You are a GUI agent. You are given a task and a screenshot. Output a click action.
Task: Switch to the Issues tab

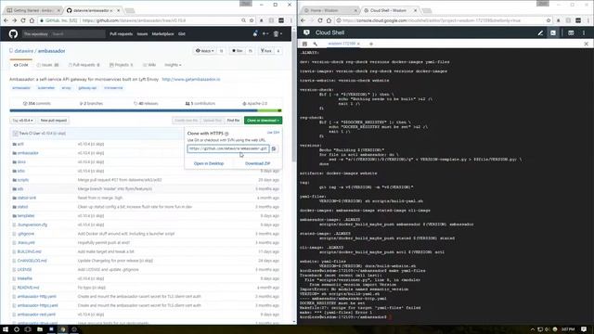(47, 65)
